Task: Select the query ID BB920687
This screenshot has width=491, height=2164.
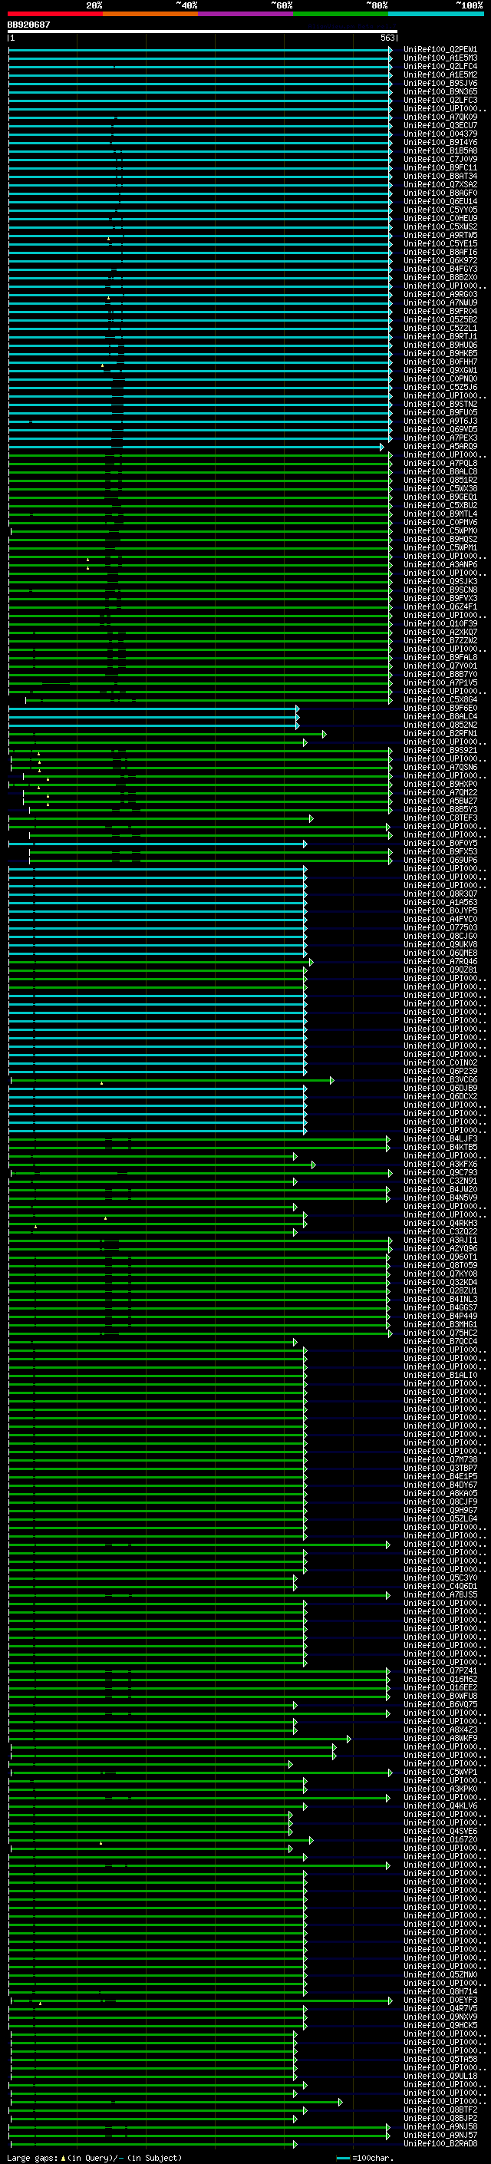Action: [28, 25]
